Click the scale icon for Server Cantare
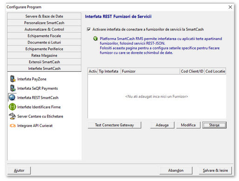The image size is (239, 181). click(x=13, y=116)
